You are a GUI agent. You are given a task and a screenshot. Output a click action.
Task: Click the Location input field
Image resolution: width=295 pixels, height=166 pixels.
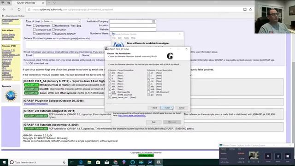pos(133,25)
